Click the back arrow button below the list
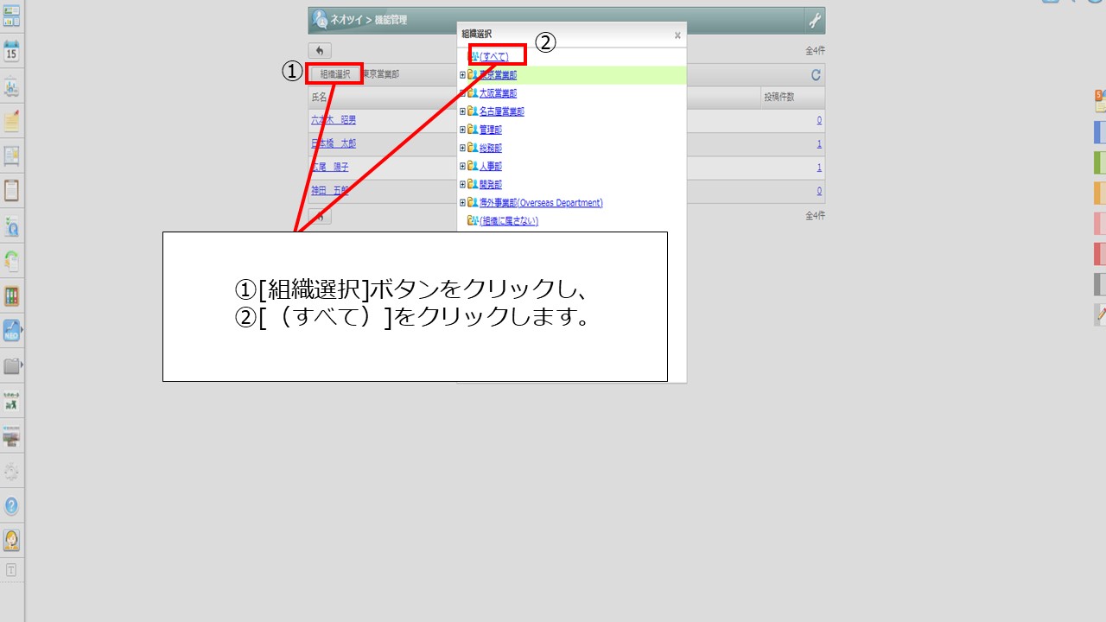The width and height of the screenshot is (1106, 622). pos(320,216)
